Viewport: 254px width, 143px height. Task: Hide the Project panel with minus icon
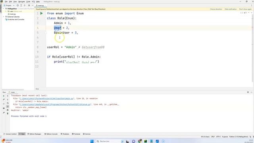point(33,5)
